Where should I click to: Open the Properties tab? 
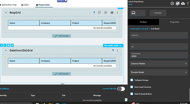coord(175,22)
